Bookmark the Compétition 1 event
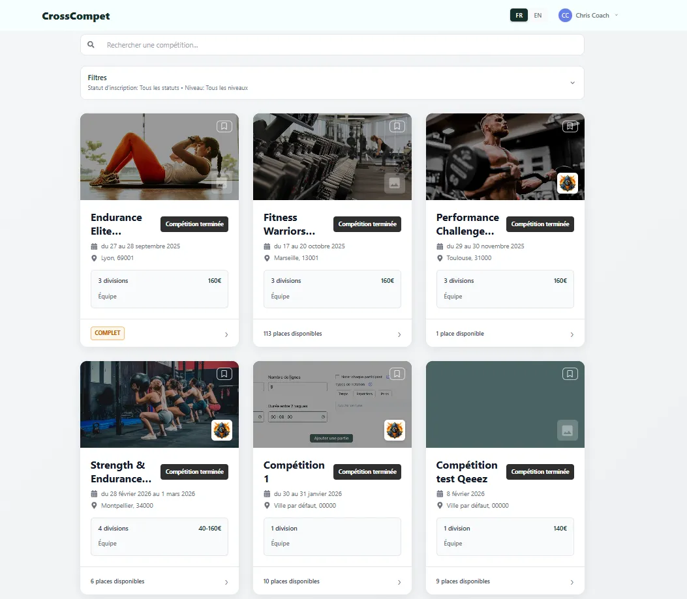This screenshot has width=687, height=599. coord(397,373)
